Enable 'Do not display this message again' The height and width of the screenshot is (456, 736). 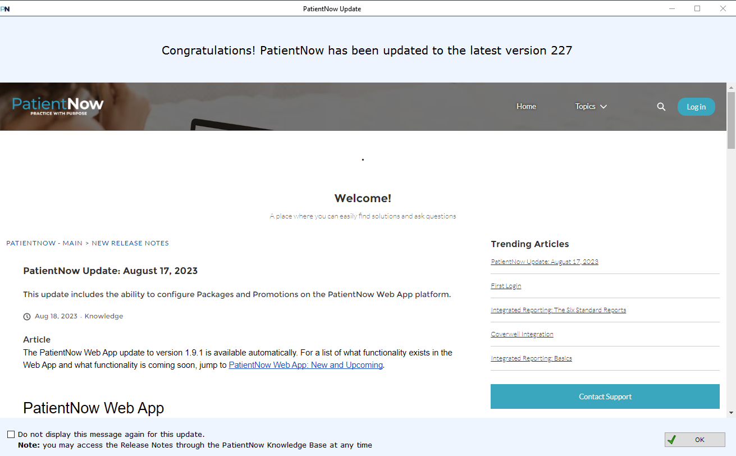pyautogui.click(x=10, y=434)
